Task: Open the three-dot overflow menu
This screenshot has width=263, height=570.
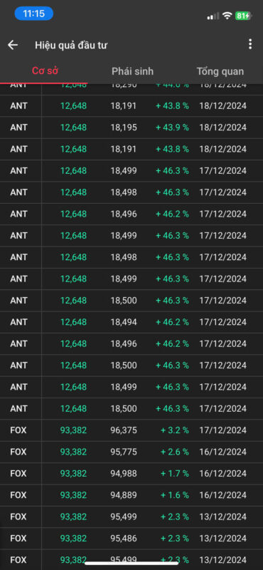Action: tap(250, 44)
